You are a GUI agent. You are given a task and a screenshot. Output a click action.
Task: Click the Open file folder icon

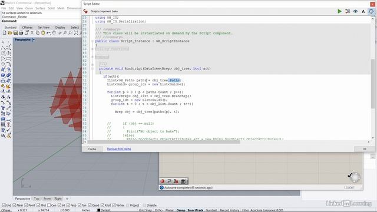click(10, 33)
